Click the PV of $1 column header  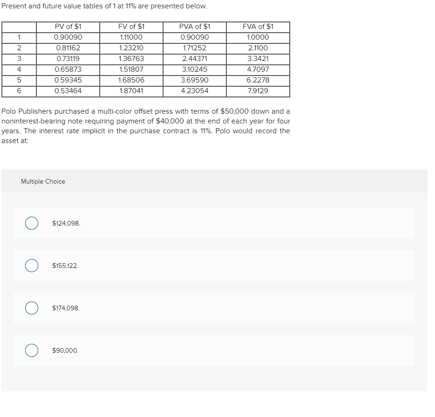(x=67, y=27)
